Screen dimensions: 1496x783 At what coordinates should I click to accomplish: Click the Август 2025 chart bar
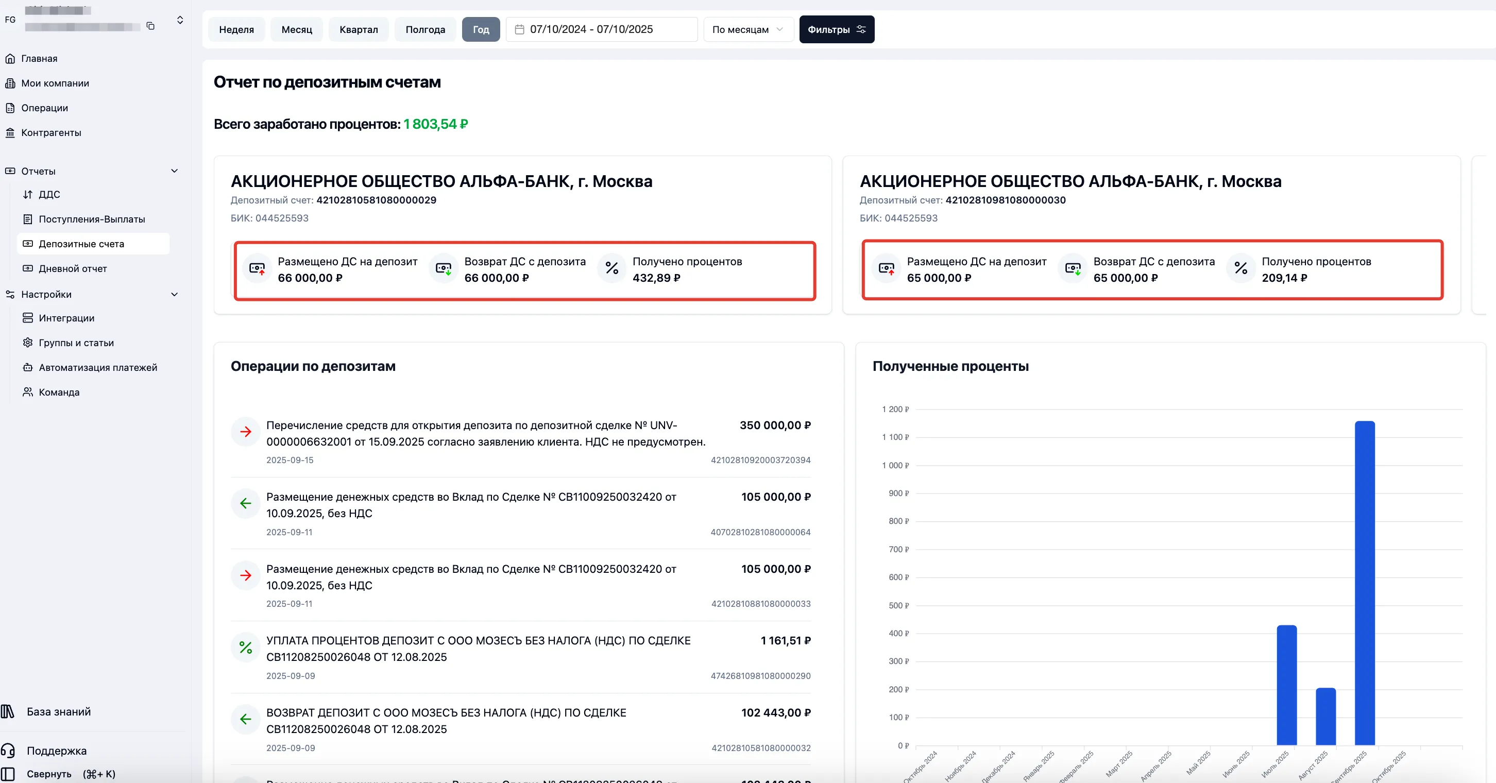(1325, 716)
